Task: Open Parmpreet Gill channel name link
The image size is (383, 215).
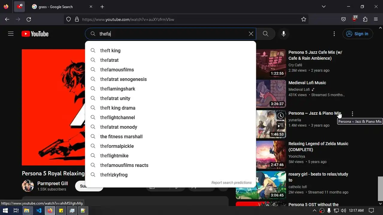Action: [x=53, y=183]
